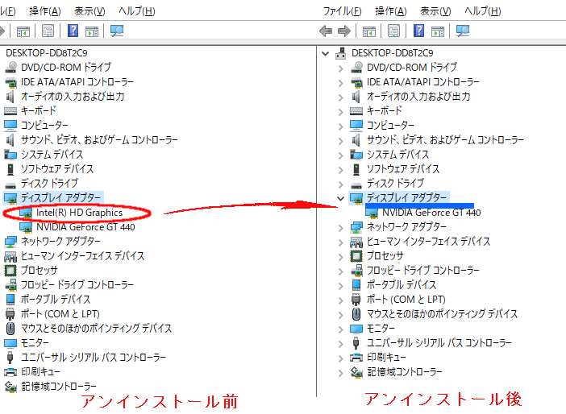Viewport: 566px width, 414px height.
Task: Select NVIDIA GeForce GT 440 in the left window
Action: (x=85, y=227)
